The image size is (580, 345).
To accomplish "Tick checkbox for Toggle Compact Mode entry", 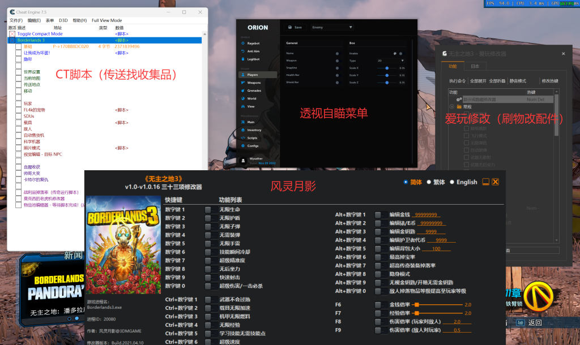I will (12, 34).
